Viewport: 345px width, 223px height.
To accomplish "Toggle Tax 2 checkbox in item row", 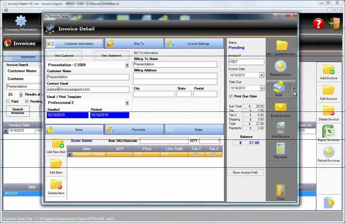I will [214, 154].
